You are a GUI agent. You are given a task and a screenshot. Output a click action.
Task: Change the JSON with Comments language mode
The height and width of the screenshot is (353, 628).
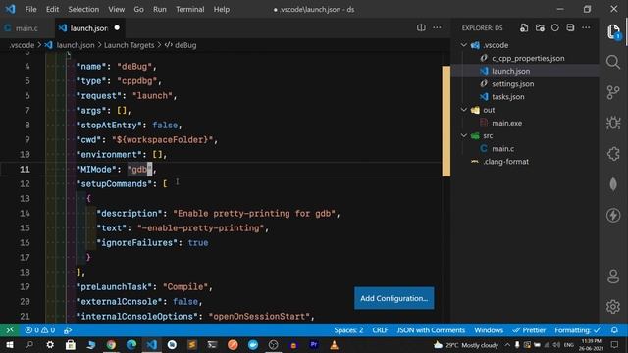[431, 330]
